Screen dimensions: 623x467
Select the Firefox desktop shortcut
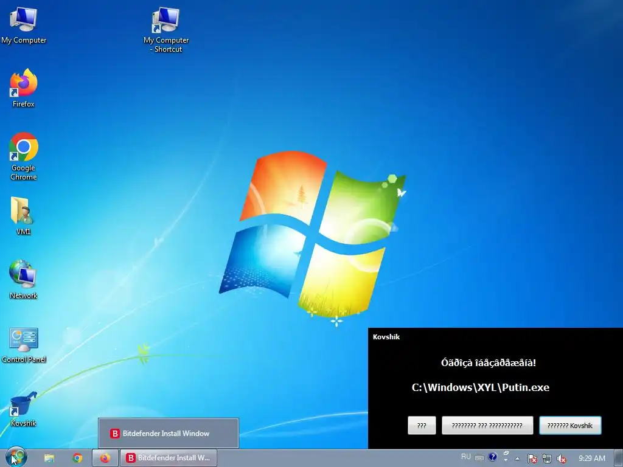coord(24,88)
